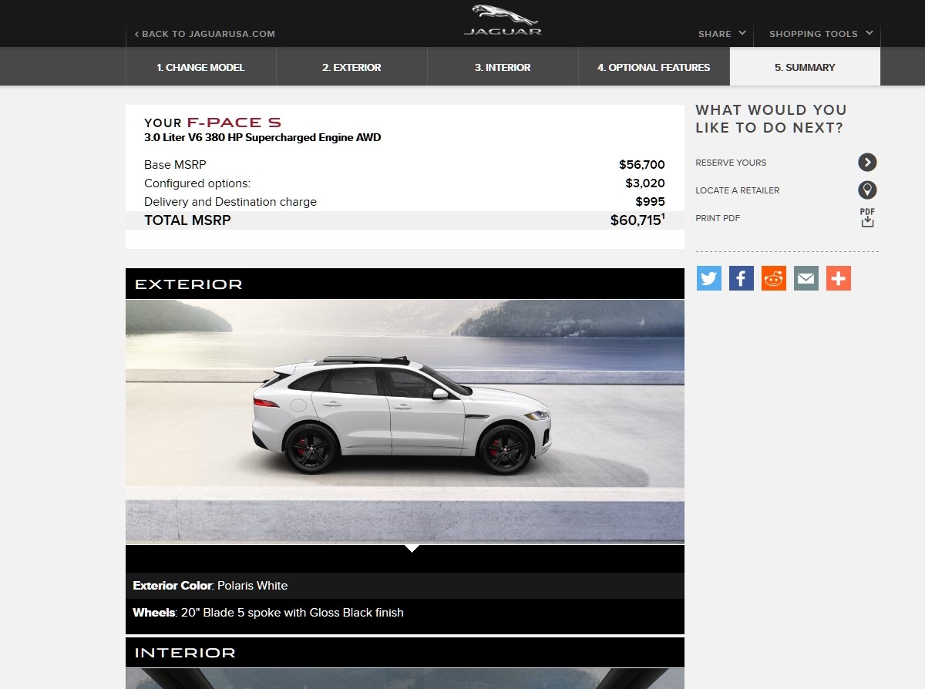Click the Locate a Retailer pin icon
Screen dimensions: 925x689
(867, 190)
